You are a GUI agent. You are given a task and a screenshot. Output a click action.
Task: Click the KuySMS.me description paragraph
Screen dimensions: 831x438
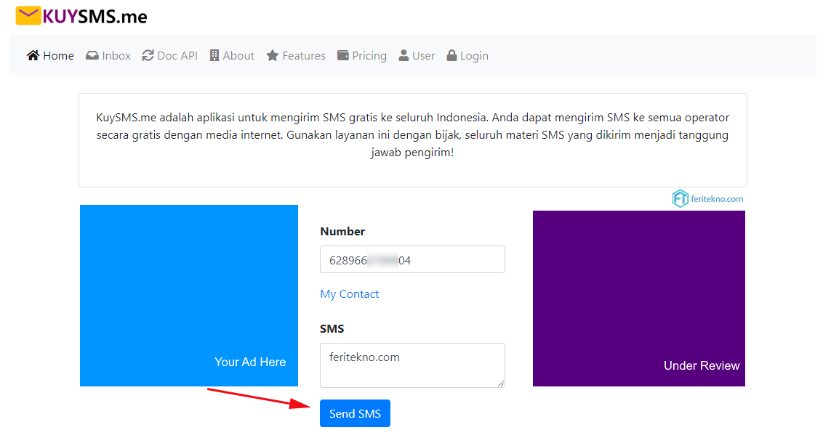412,135
